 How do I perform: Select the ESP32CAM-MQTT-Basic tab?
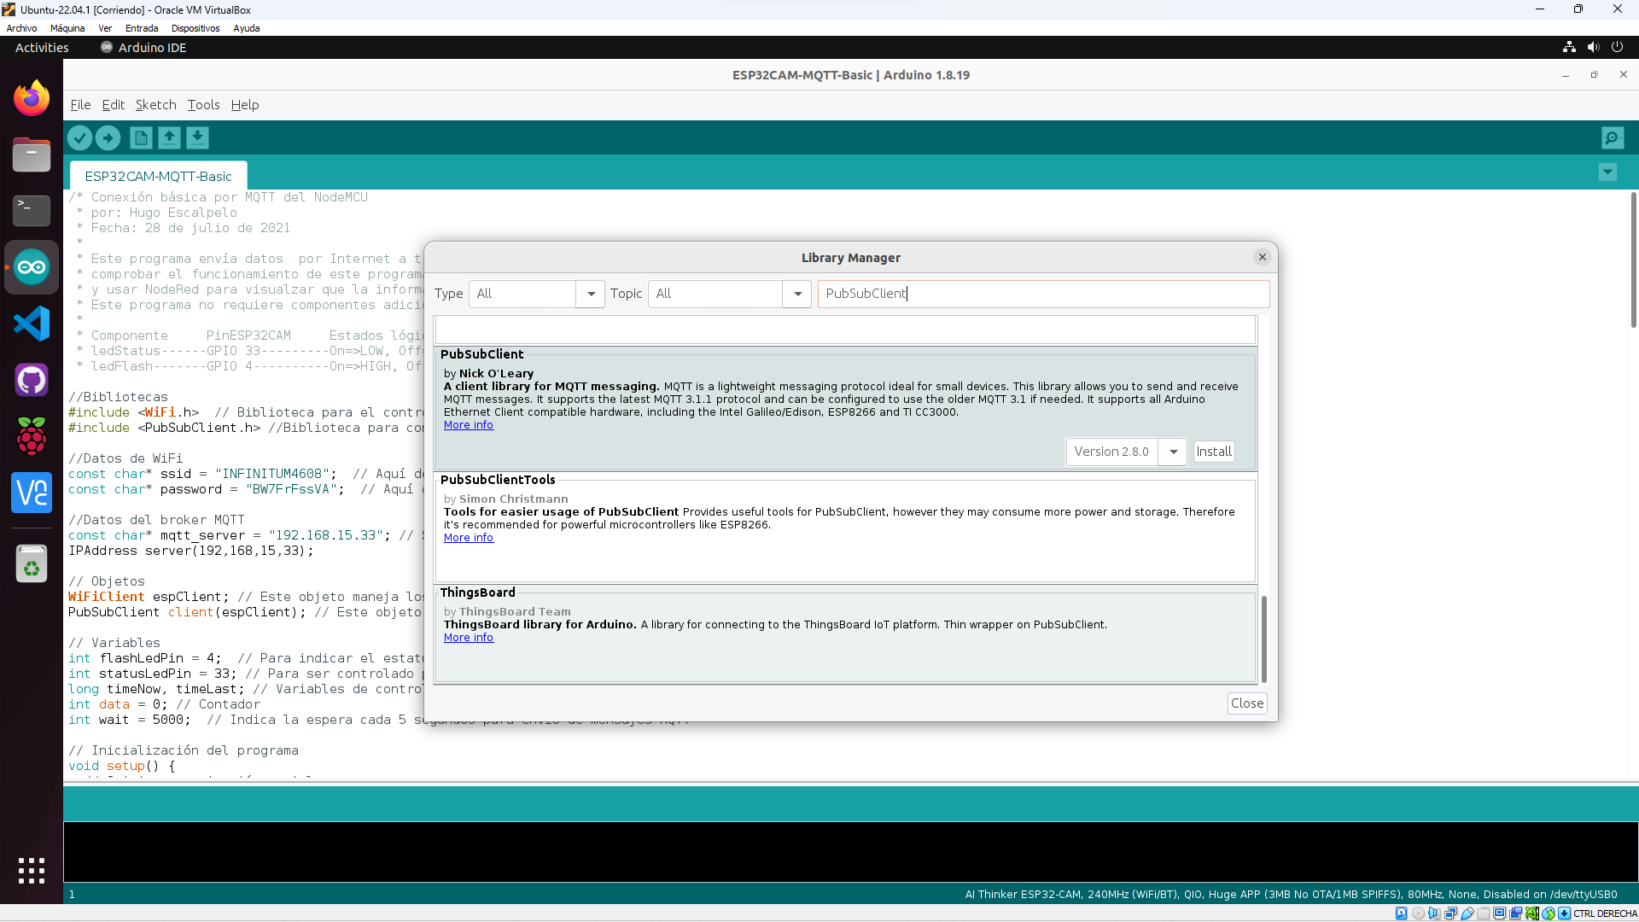pyautogui.click(x=158, y=177)
